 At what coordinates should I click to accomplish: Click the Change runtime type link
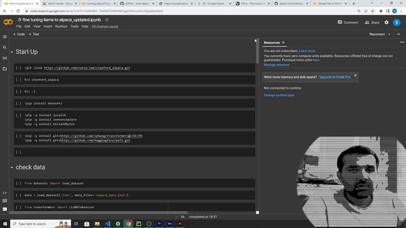(278, 95)
